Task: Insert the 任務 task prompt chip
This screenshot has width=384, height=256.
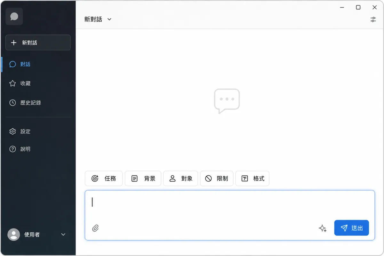Action: click(x=104, y=179)
